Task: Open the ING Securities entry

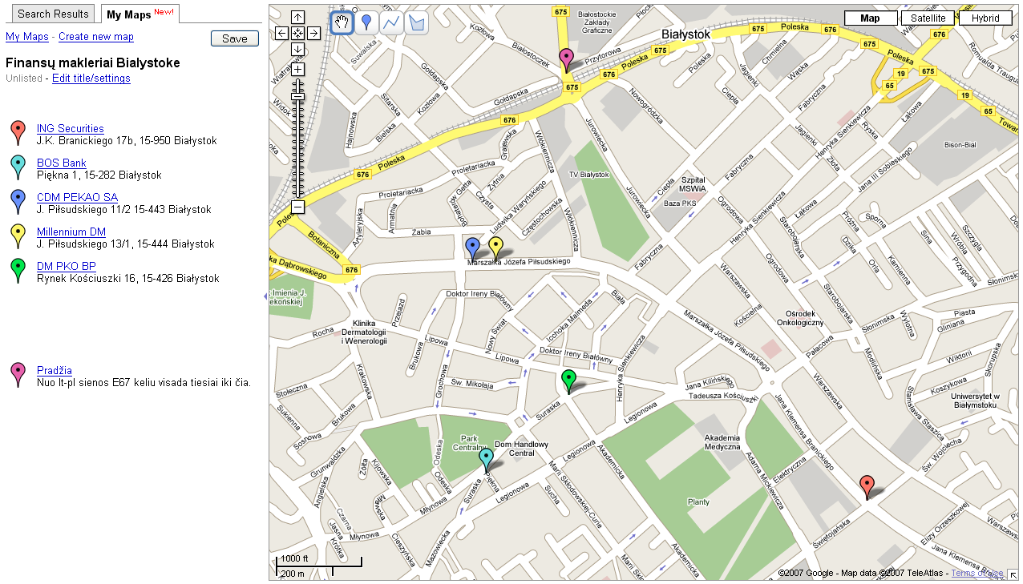Action: coord(71,128)
